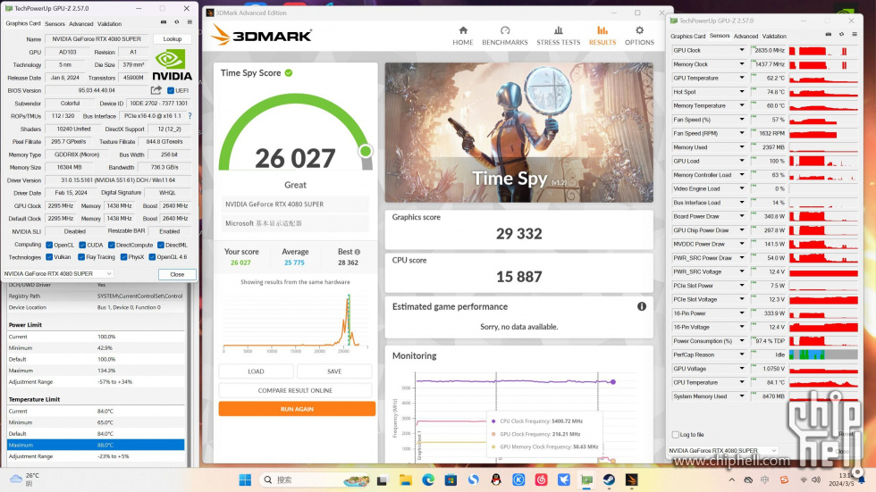This screenshot has height=492, width=876.
Task: Toggle the DirectML checkbox
Action: point(160,245)
